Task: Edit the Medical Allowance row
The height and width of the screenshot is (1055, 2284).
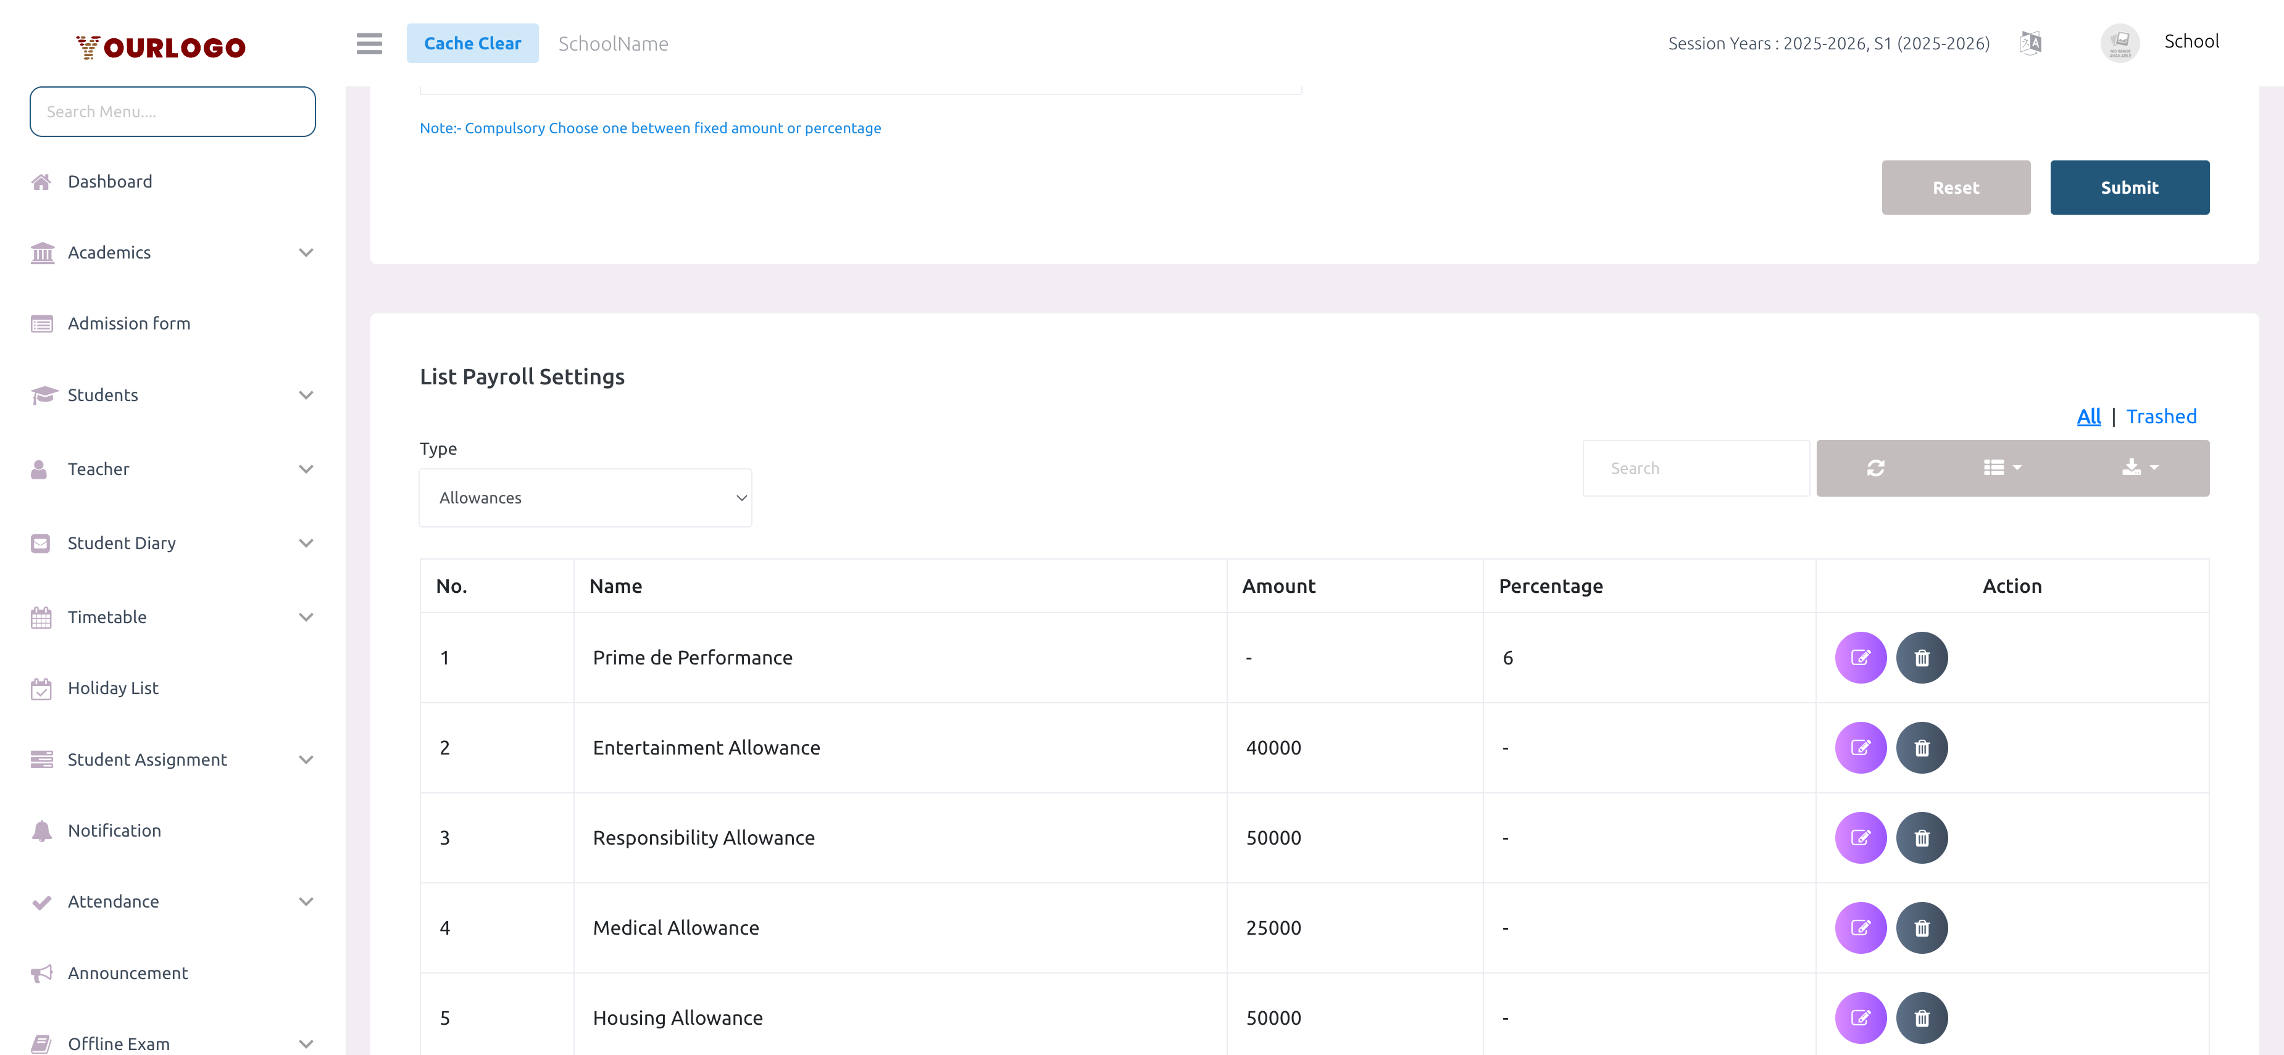Action: (1860, 927)
